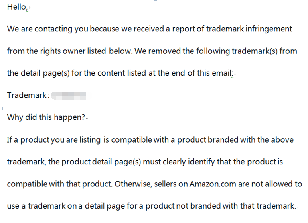The height and width of the screenshot is (223, 308).
Task: Click the paragraph mark after 'Hello,'
Action: 30,8
